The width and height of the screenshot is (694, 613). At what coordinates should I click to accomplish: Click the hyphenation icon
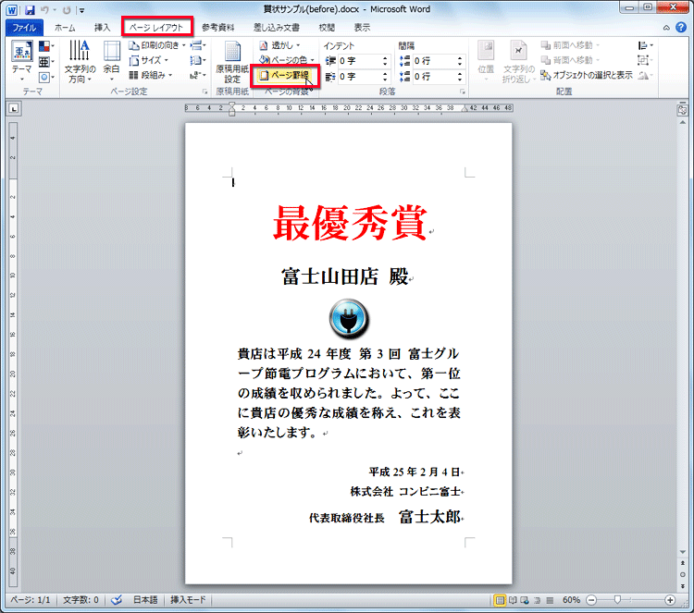[198, 75]
